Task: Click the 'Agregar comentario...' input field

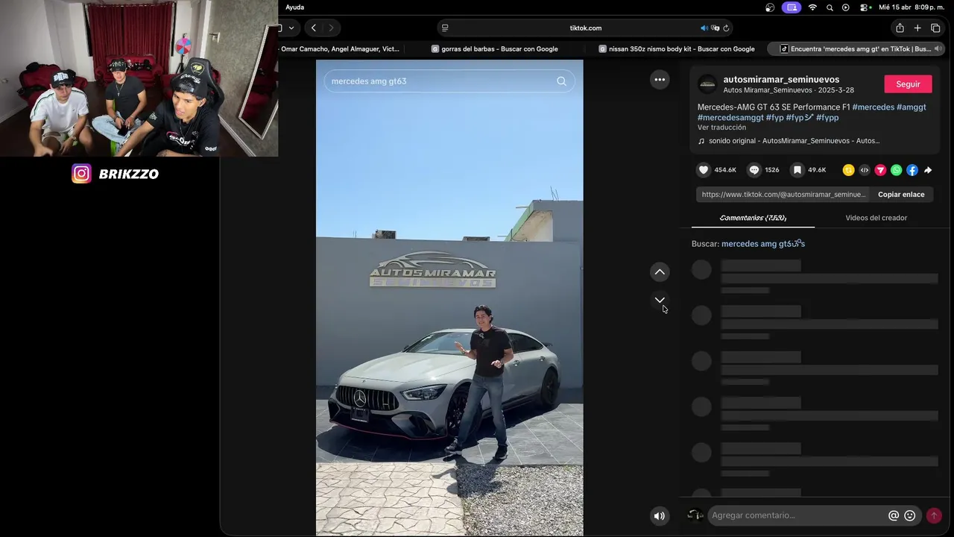Action: tap(796, 515)
